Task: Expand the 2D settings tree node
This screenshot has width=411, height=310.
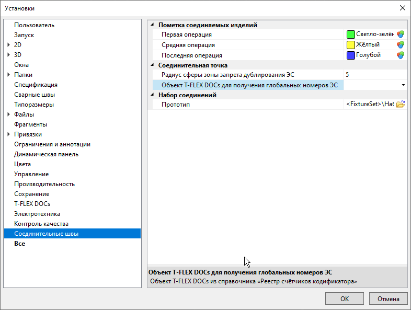Action: tap(8, 45)
